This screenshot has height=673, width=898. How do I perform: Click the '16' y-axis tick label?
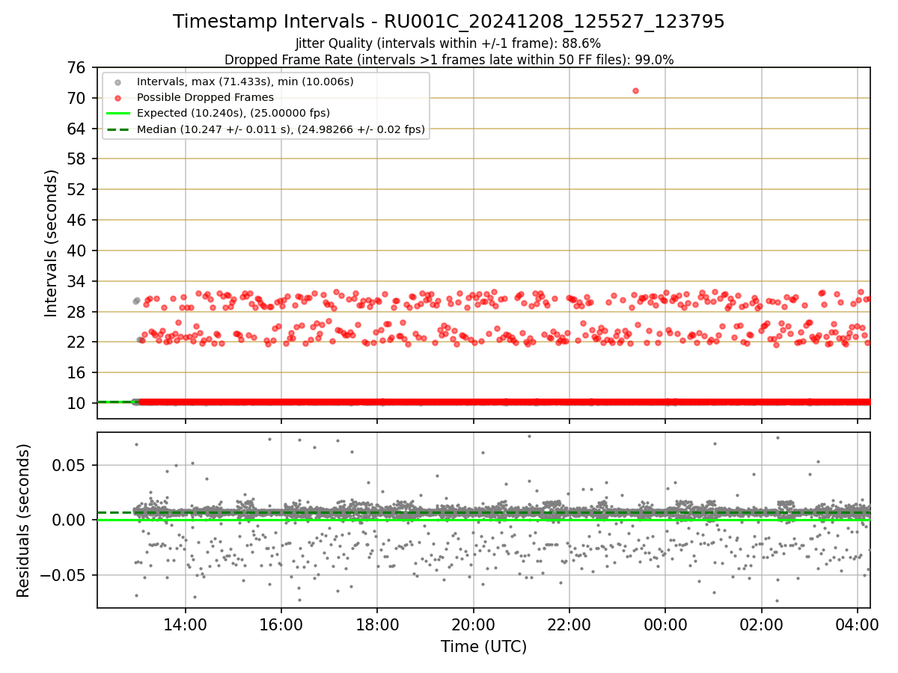point(77,372)
